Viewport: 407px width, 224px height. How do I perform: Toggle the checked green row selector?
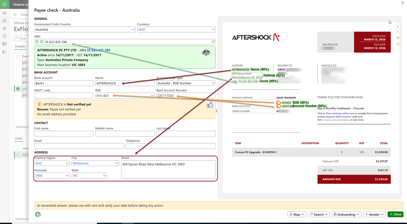[18, 89]
